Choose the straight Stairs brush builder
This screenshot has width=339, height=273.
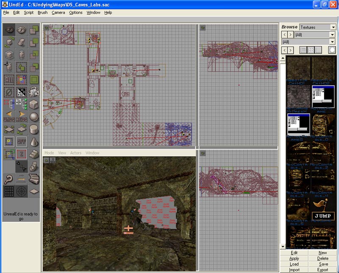pos(34,154)
